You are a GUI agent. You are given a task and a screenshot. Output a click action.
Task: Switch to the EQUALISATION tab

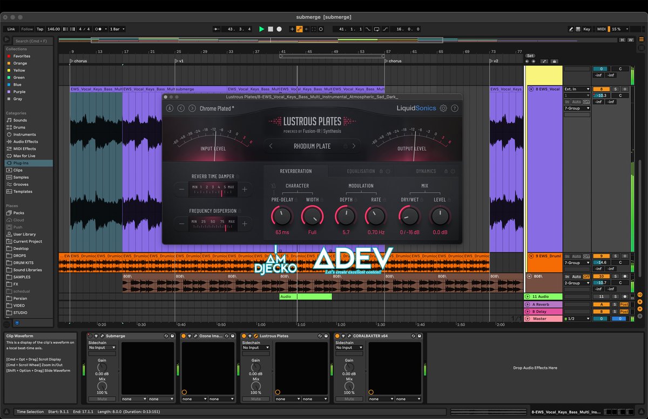tap(361, 171)
